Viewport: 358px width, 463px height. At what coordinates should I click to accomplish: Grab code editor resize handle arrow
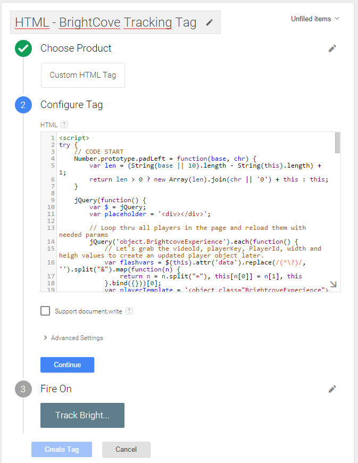(333, 284)
